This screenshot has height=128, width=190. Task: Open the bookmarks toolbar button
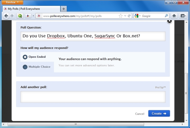click(x=183, y=16)
